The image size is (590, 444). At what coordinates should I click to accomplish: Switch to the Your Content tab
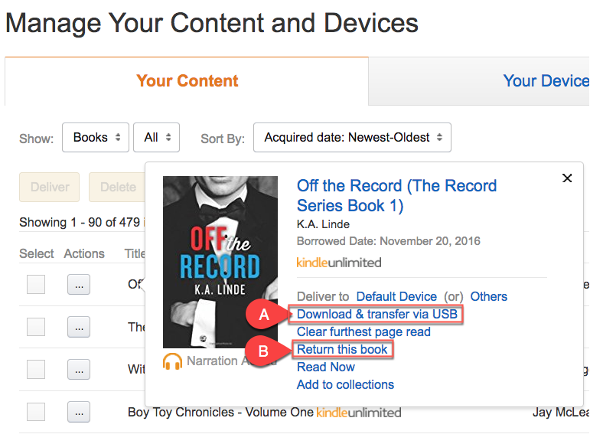pos(187,81)
